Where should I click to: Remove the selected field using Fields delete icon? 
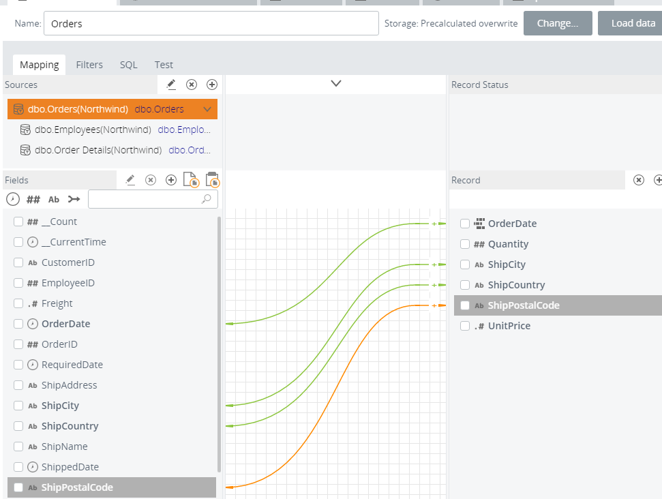(151, 180)
